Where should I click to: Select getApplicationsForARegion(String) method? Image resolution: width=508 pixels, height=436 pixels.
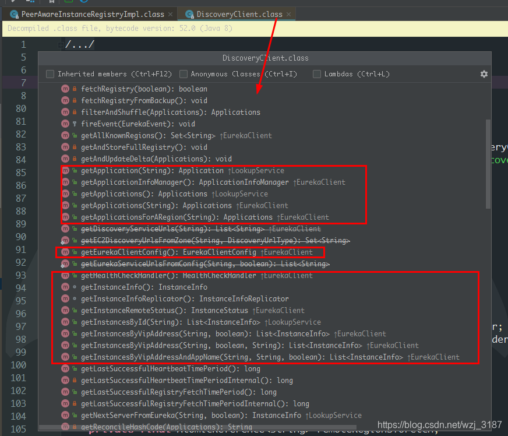click(x=205, y=217)
